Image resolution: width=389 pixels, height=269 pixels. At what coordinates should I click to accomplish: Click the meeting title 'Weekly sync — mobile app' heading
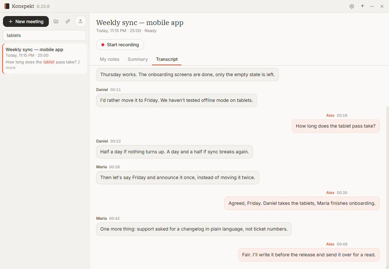[x=140, y=23]
